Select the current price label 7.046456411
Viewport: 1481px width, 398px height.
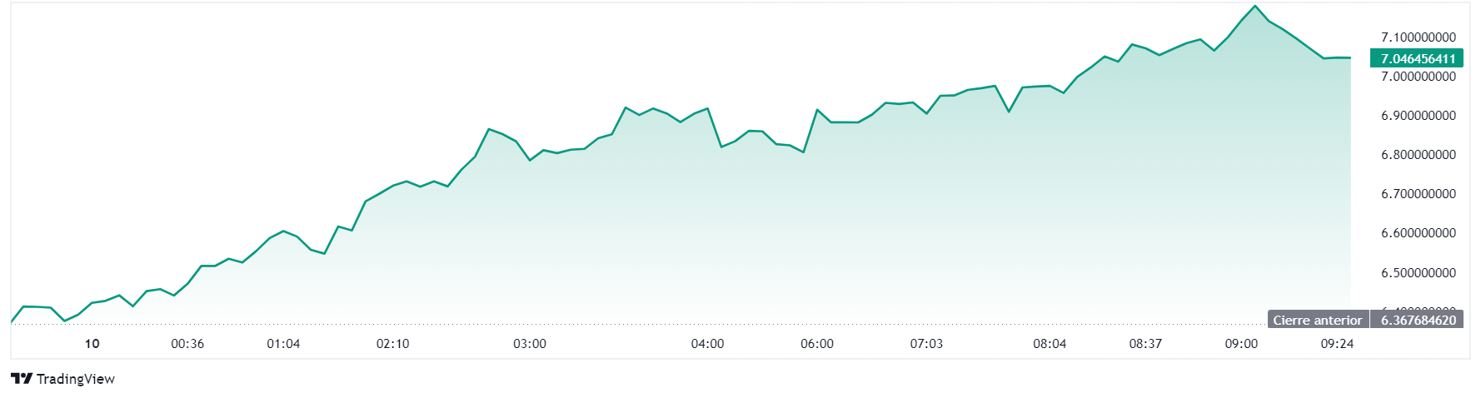1417,58
